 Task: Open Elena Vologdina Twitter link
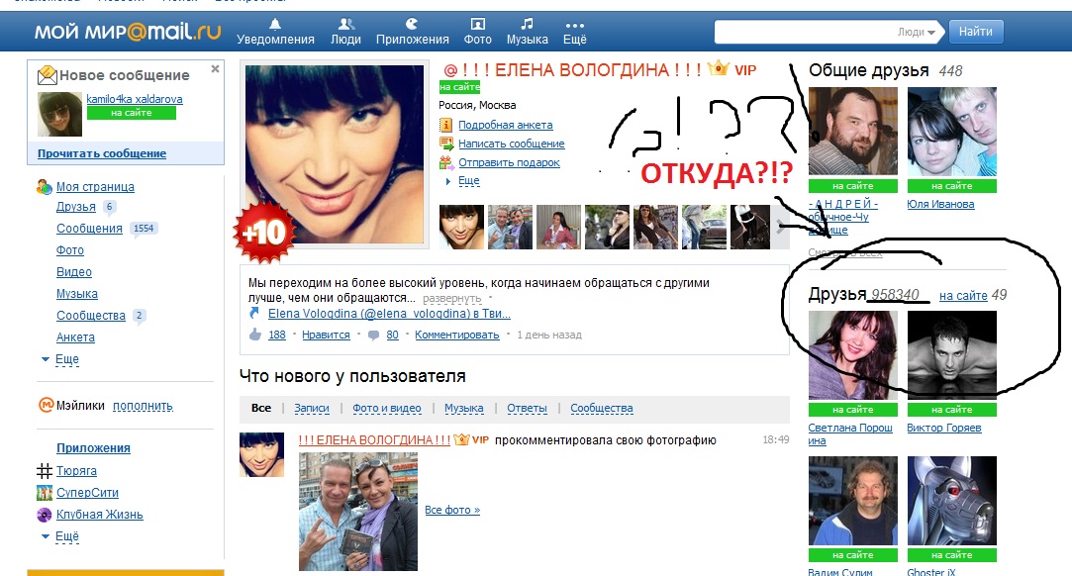(x=389, y=314)
